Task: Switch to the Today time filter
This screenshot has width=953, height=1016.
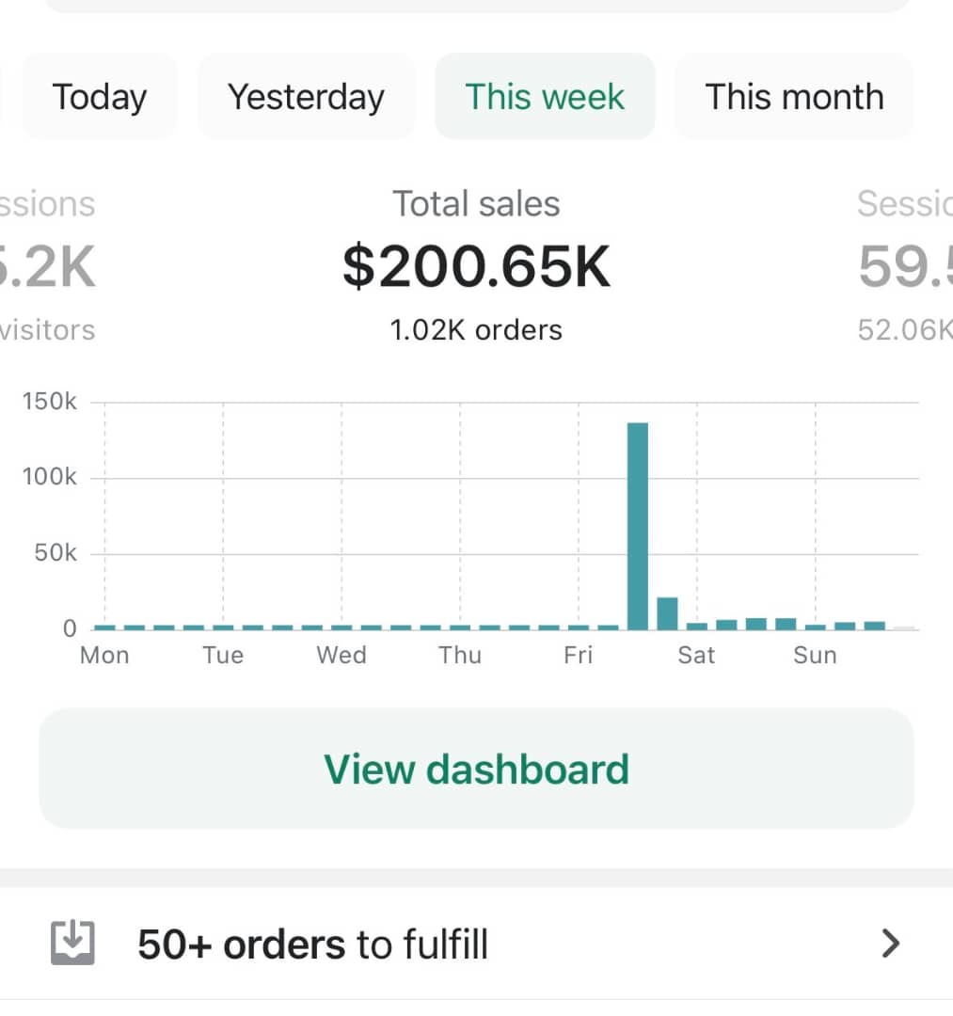Action: [x=100, y=96]
